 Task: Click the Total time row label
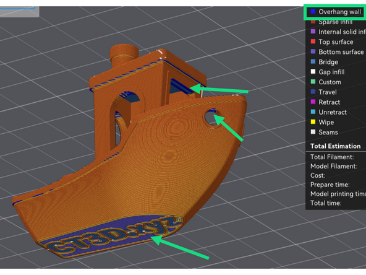click(326, 203)
